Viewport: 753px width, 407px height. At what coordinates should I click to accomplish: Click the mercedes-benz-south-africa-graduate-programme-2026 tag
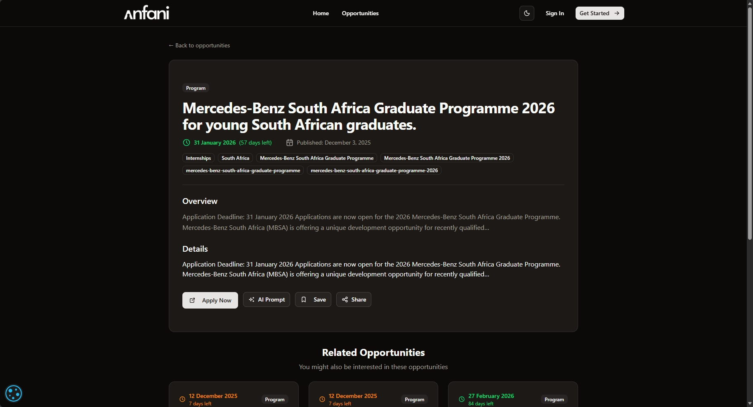(x=374, y=171)
